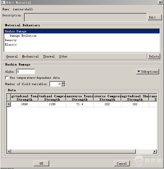Click the Delete behavior button
Viewport: 164px width, 169px height.
pos(154,56)
